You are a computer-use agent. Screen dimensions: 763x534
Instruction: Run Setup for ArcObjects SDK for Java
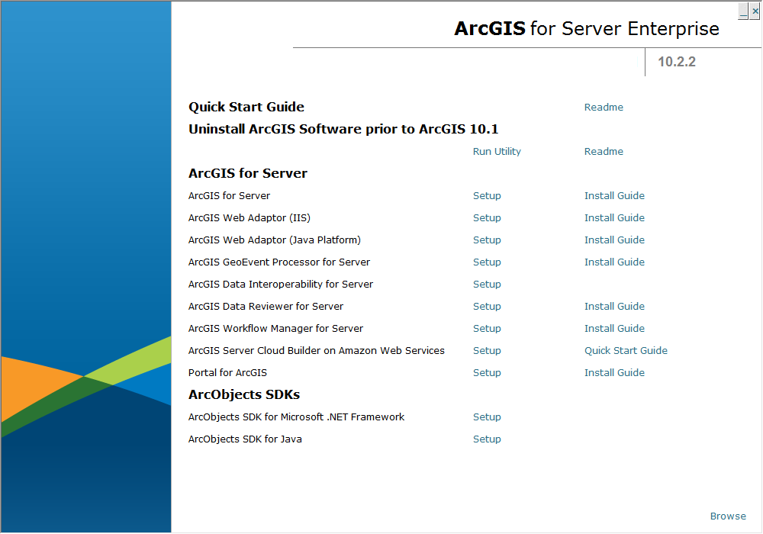[487, 439]
